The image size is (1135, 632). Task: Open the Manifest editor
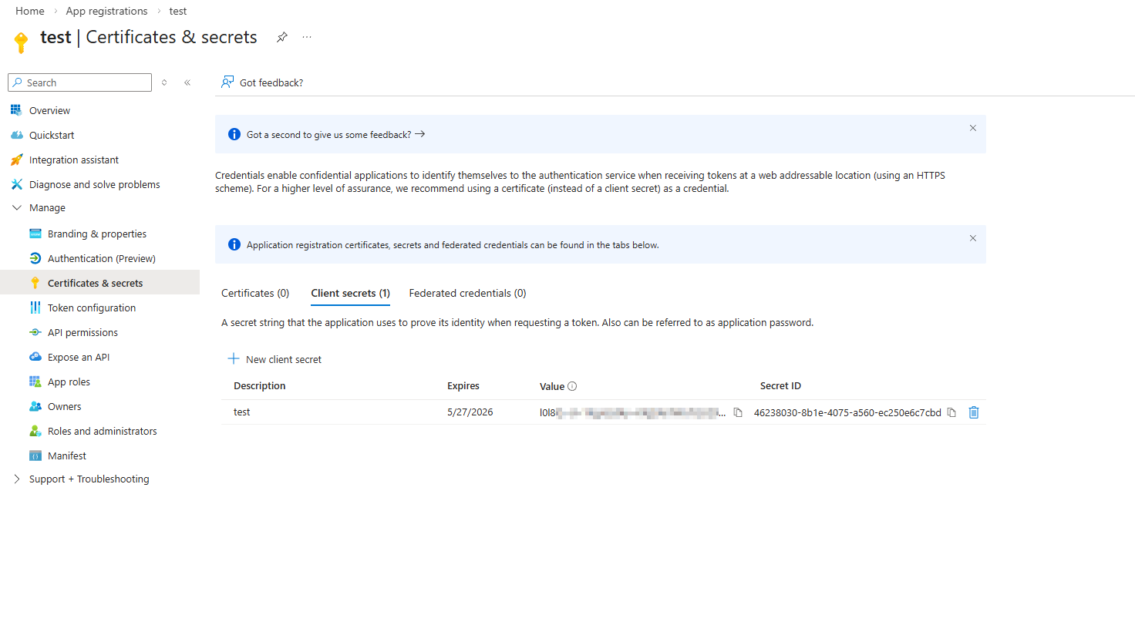66,455
